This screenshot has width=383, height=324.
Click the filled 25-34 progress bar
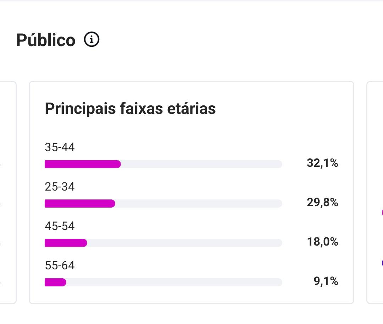pos(80,203)
